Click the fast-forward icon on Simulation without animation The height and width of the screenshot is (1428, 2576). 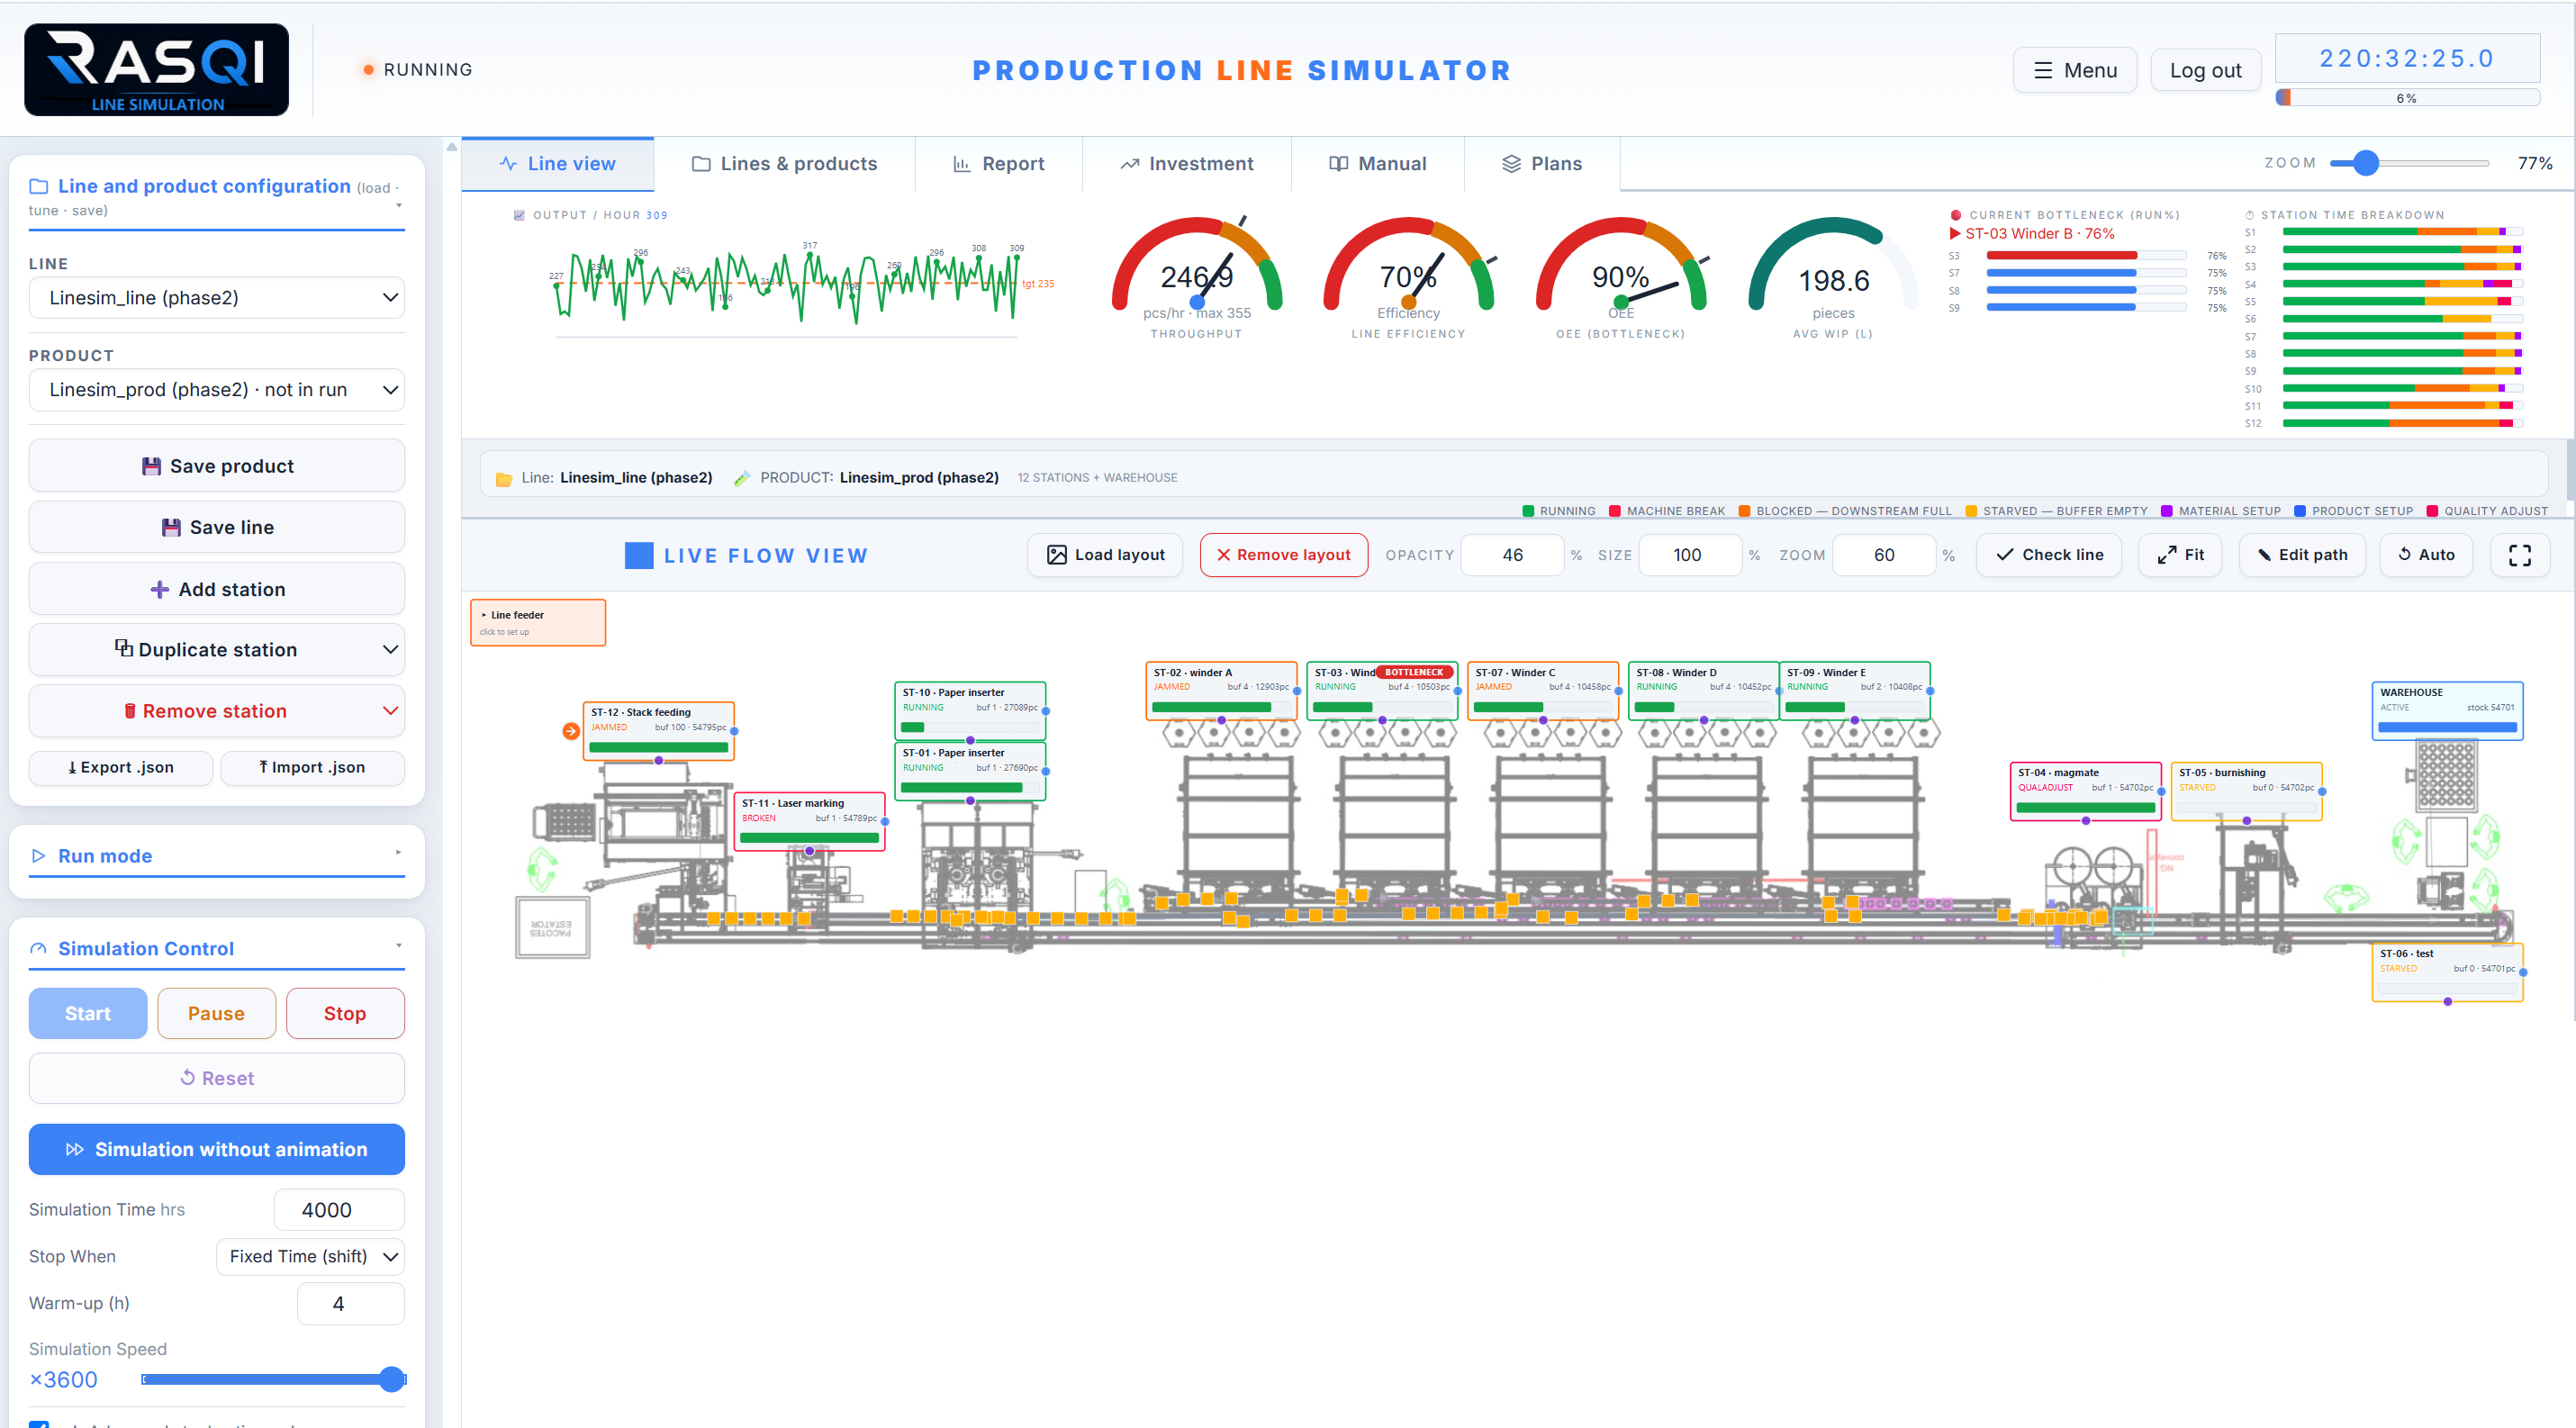(74, 1149)
